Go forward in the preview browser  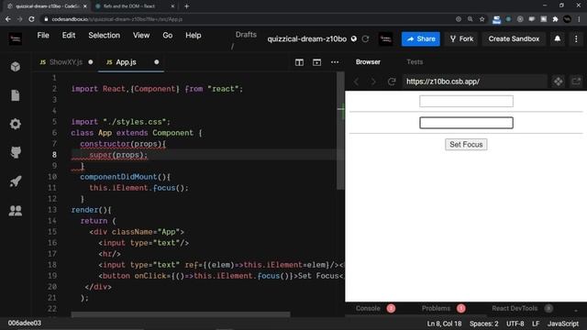373,82
